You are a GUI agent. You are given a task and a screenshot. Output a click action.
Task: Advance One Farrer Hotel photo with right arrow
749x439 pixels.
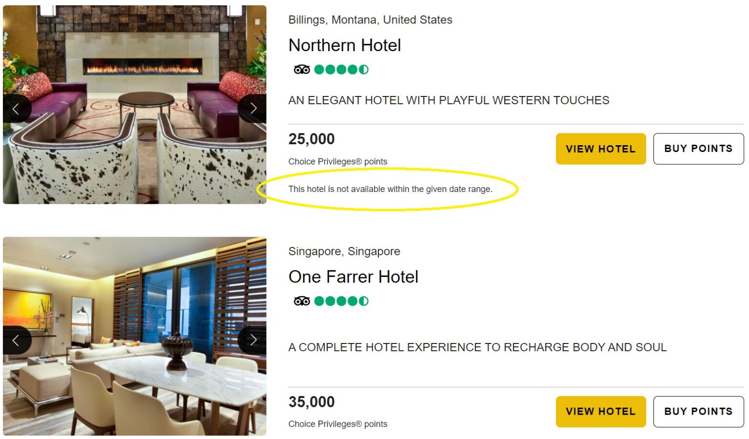point(253,340)
